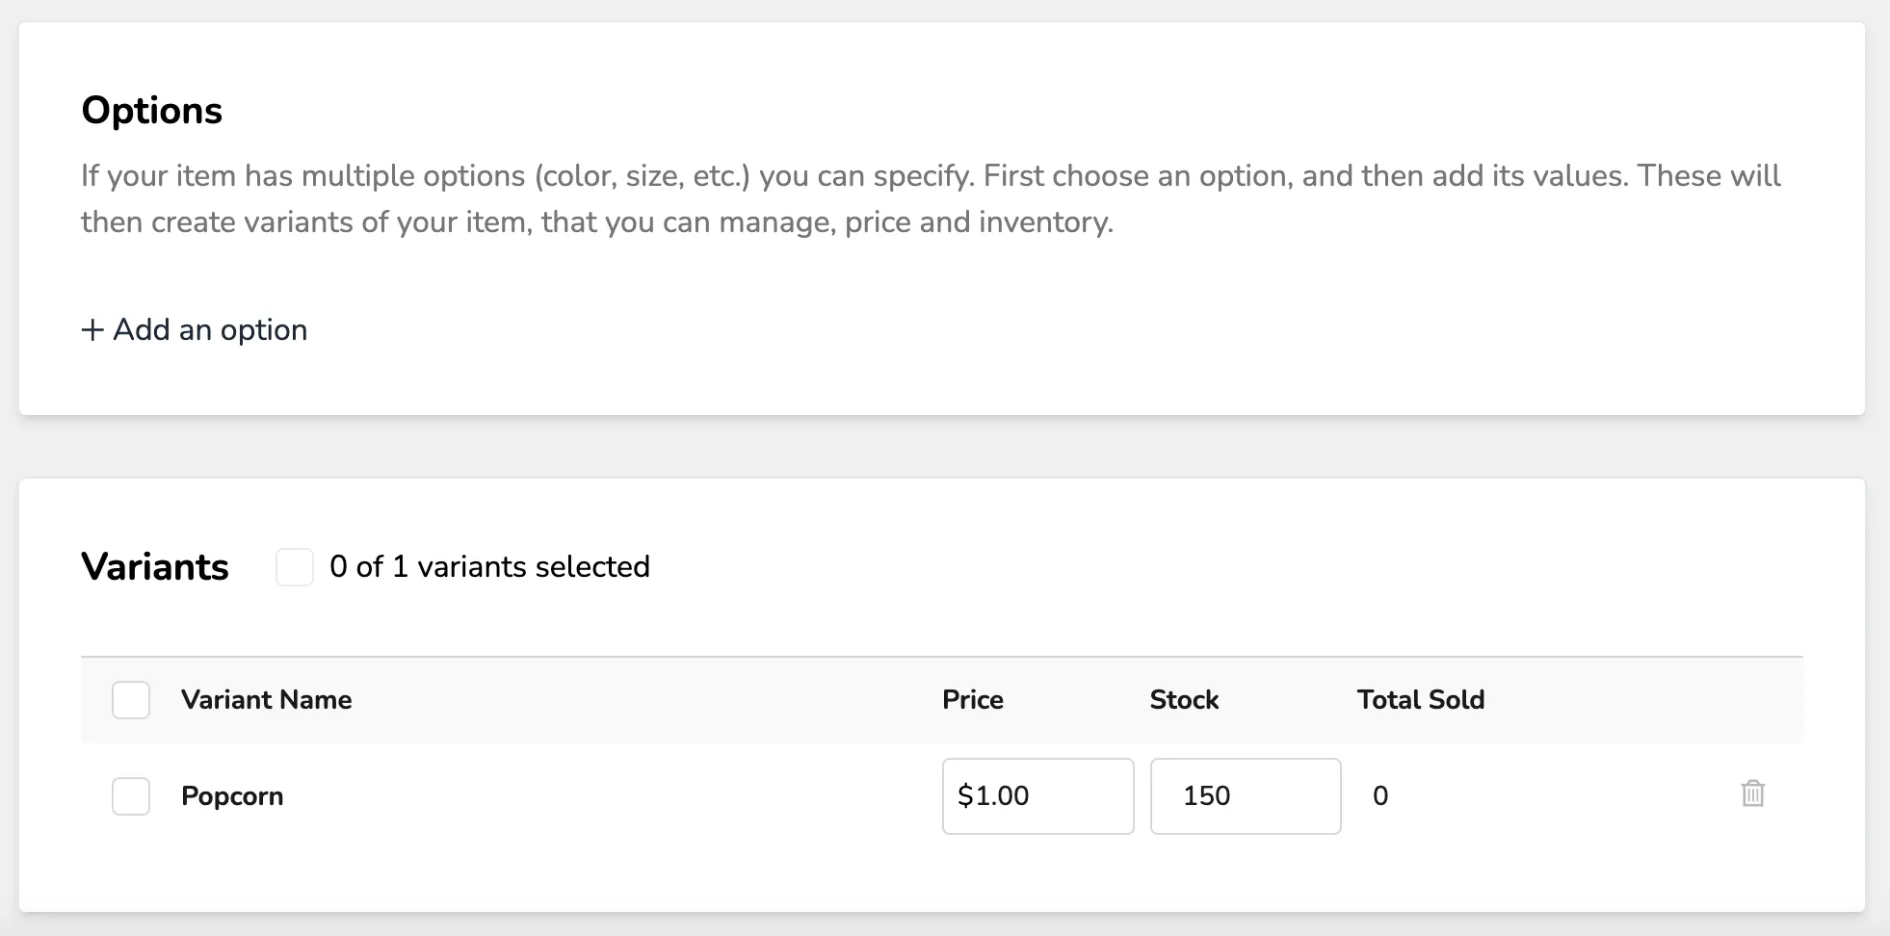Select the Popcorn variant checkbox

131,796
